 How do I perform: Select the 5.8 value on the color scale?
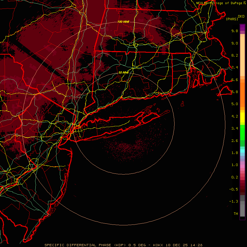click(x=235, y=92)
